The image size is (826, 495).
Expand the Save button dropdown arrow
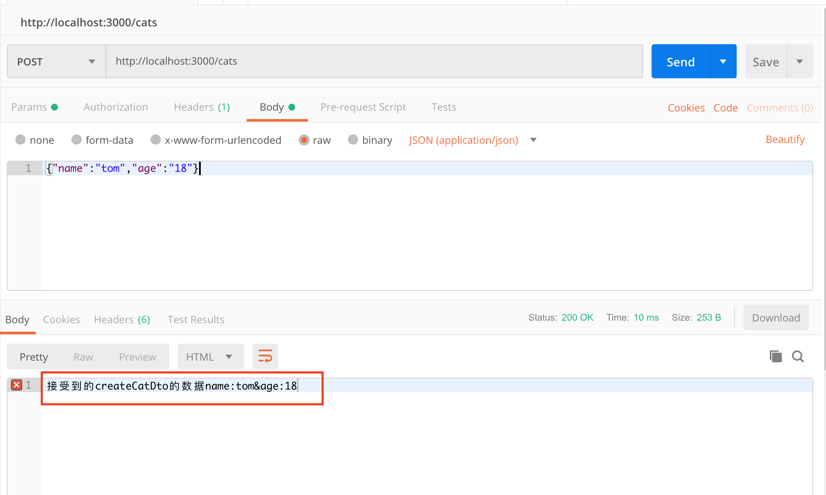(x=800, y=62)
